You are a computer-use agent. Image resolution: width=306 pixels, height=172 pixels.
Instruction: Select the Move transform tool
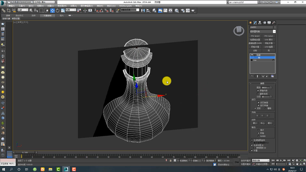click(53, 10)
